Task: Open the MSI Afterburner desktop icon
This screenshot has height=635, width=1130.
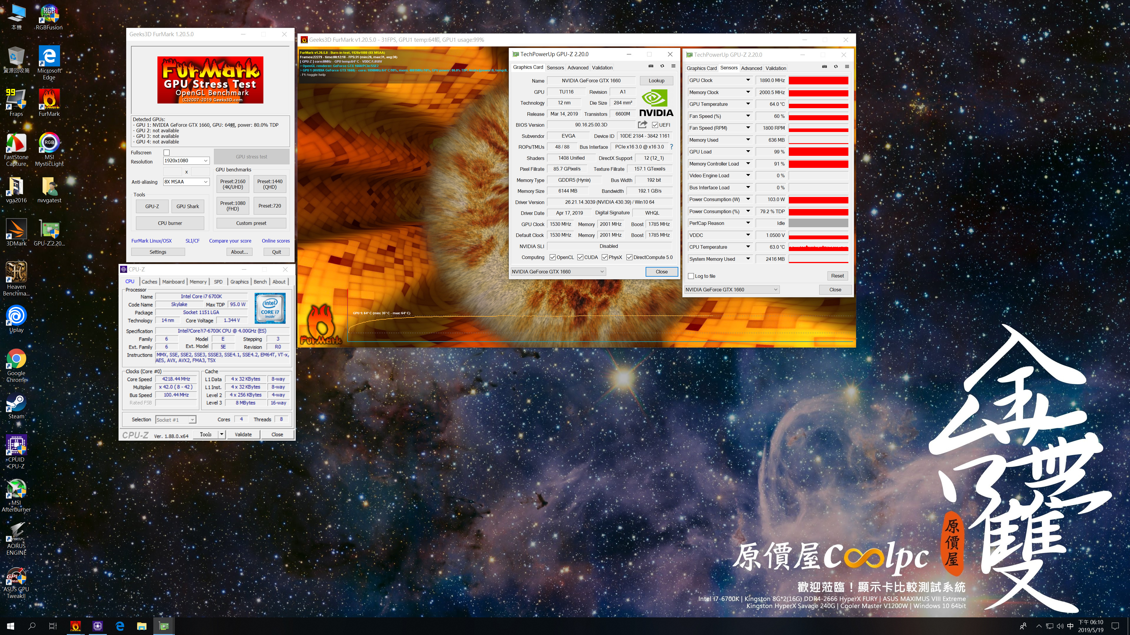Action: click(16, 495)
